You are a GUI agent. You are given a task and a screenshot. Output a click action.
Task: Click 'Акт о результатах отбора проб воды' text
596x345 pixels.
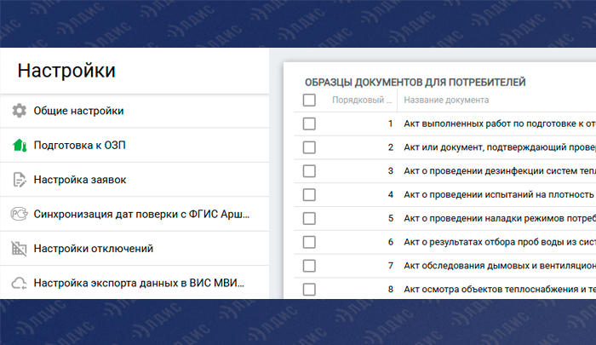coord(500,242)
